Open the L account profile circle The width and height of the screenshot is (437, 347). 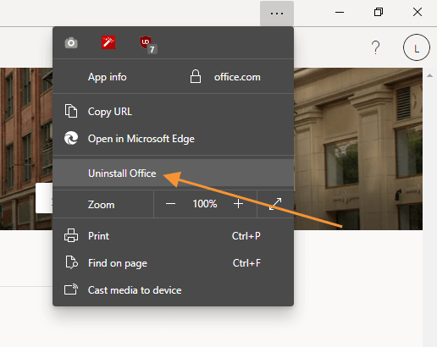pos(417,47)
